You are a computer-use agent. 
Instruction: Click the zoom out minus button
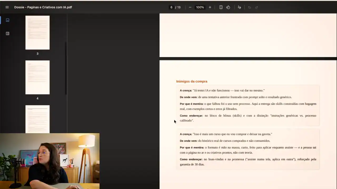pyautogui.click(x=190, y=7)
